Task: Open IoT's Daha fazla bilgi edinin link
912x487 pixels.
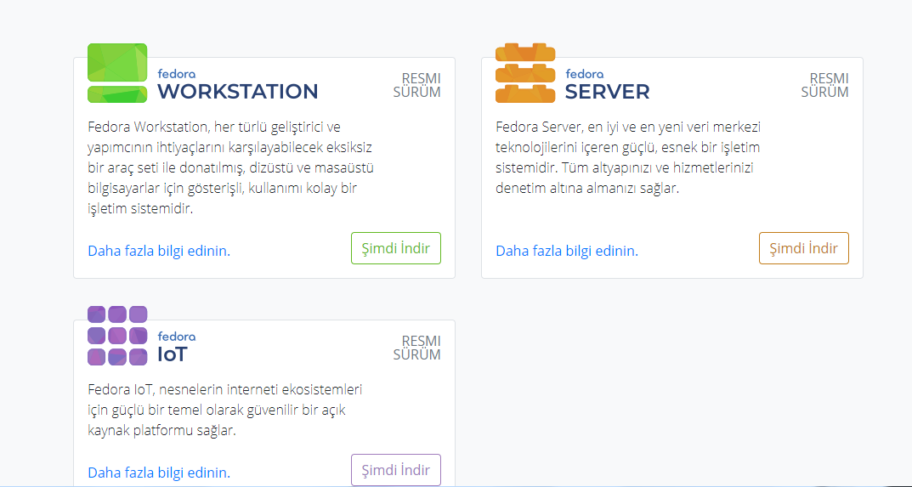Action: (x=159, y=473)
